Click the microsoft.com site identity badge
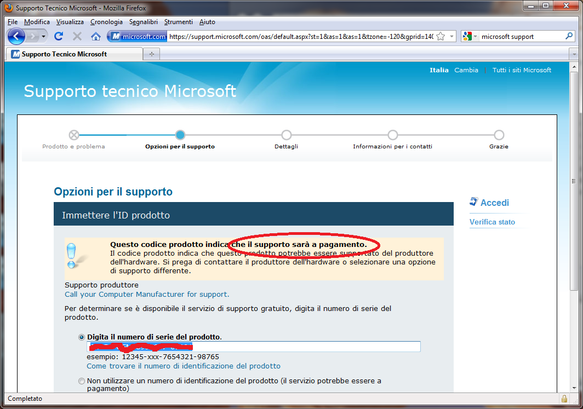This screenshot has height=409, width=583. [139, 36]
